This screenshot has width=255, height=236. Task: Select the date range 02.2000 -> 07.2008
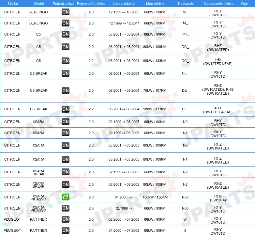point(124,219)
